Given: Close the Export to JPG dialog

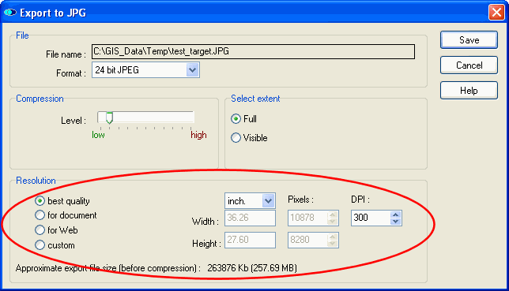Looking at the screenshot, I should click(496, 13).
